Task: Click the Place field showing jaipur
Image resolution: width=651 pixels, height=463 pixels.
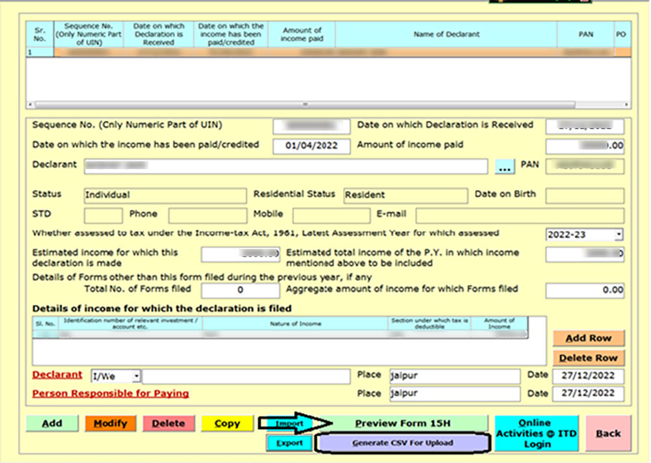Action: pos(454,376)
